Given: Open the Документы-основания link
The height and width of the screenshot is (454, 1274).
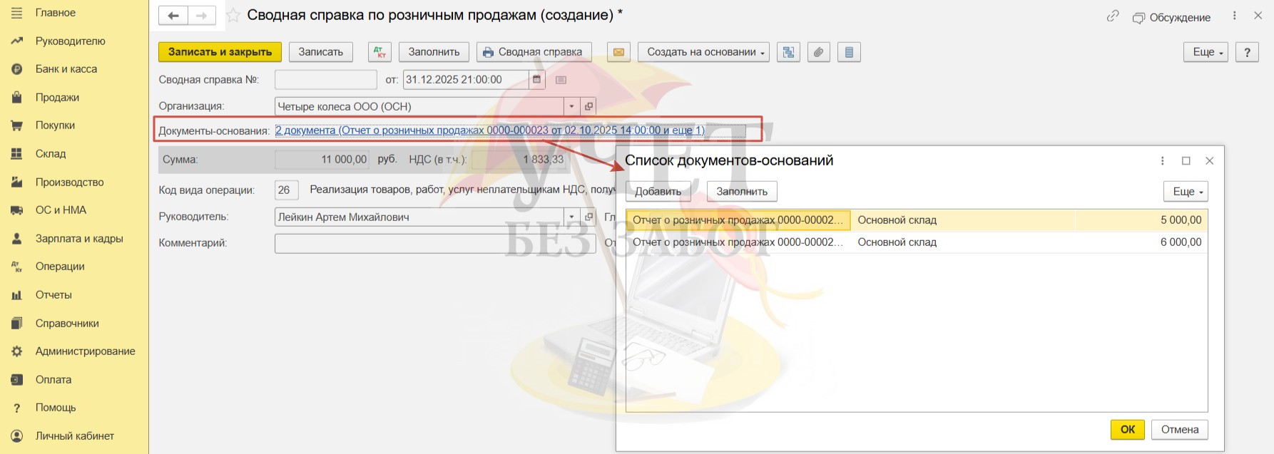Looking at the screenshot, I should click(x=489, y=130).
